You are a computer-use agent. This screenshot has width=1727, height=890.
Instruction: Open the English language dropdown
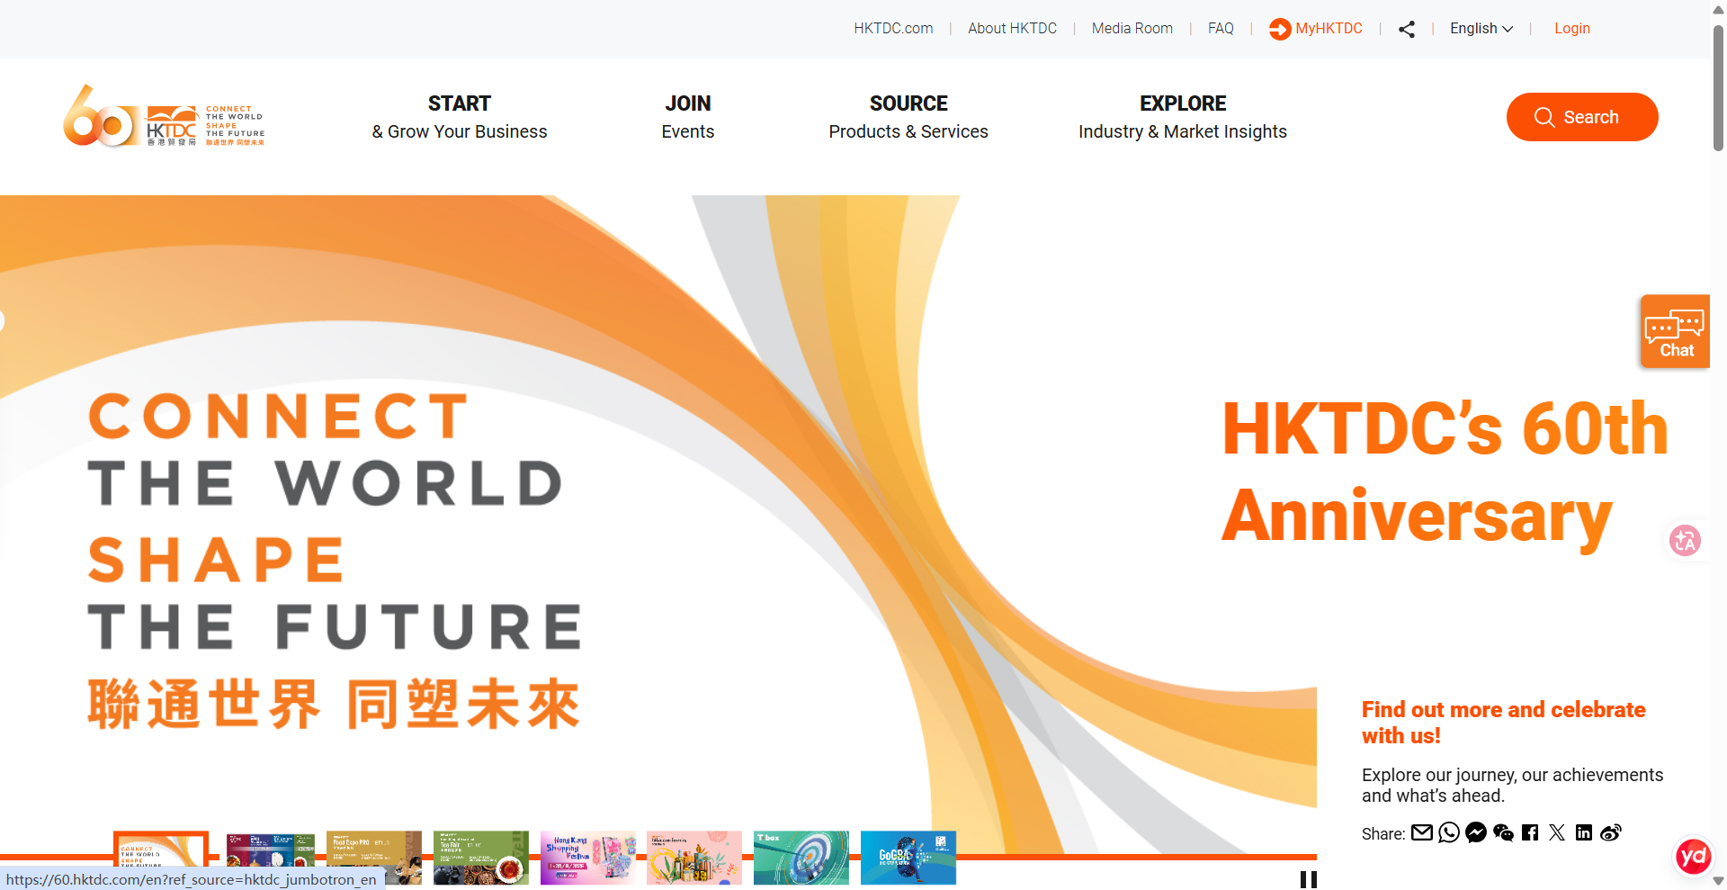1481,29
